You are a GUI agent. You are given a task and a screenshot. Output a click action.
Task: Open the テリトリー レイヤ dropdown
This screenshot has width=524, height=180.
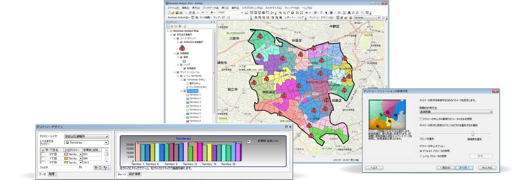point(87,136)
